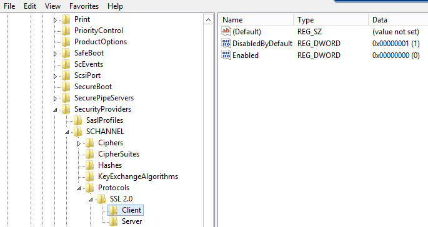Select the Enabled value name
The width and height of the screenshot is (428, 227).
tap(246, 56)
